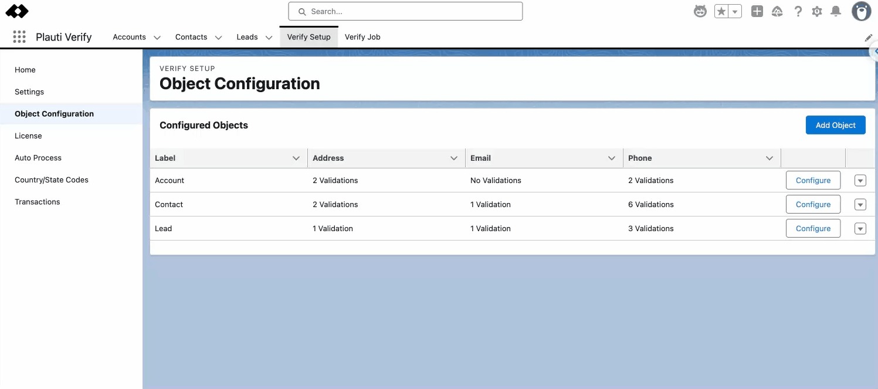Open the Account row actions dropdown
The height and width of the screenshot is (389, 878).
[x=860, y=181]
